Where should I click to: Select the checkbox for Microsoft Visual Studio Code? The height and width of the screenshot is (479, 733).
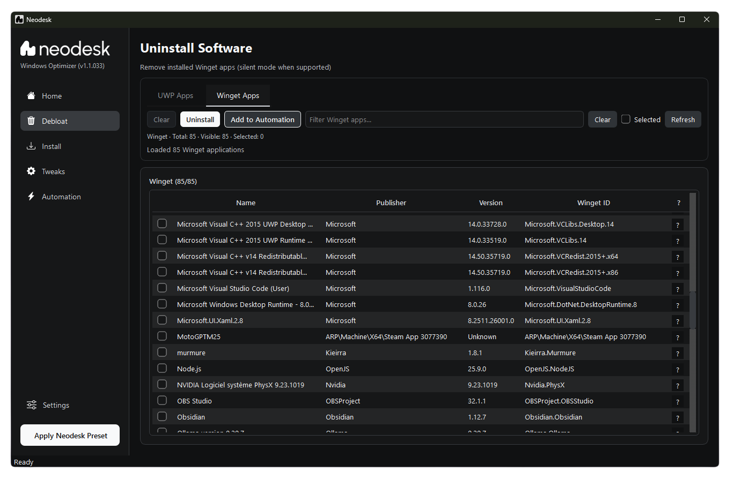pos(162,287)
